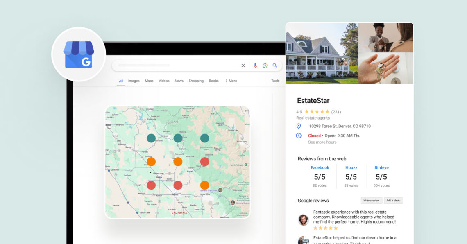Select the All results tab
Image resolution: width=467 pixels, height=244 pixels.
(x=121, y=81)
